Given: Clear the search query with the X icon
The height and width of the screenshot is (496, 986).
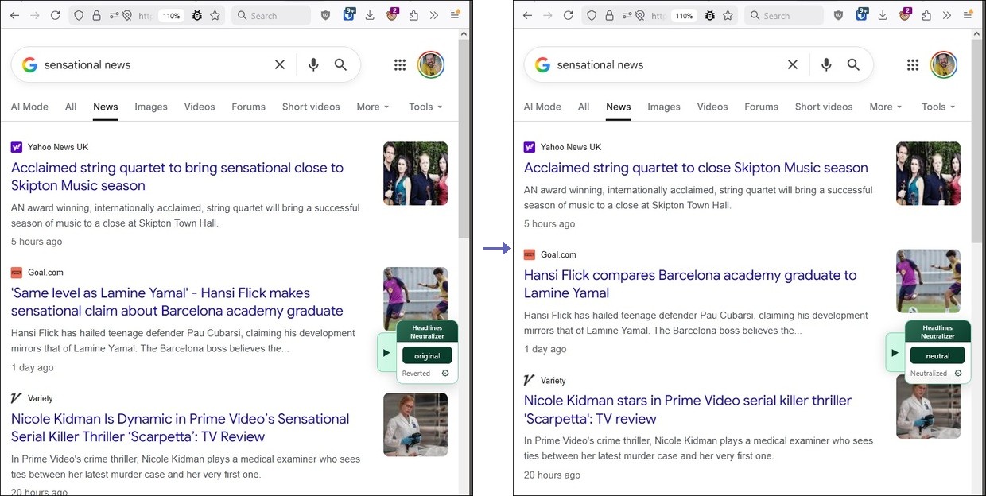Looking at the screenshot, I should [280, 64].
